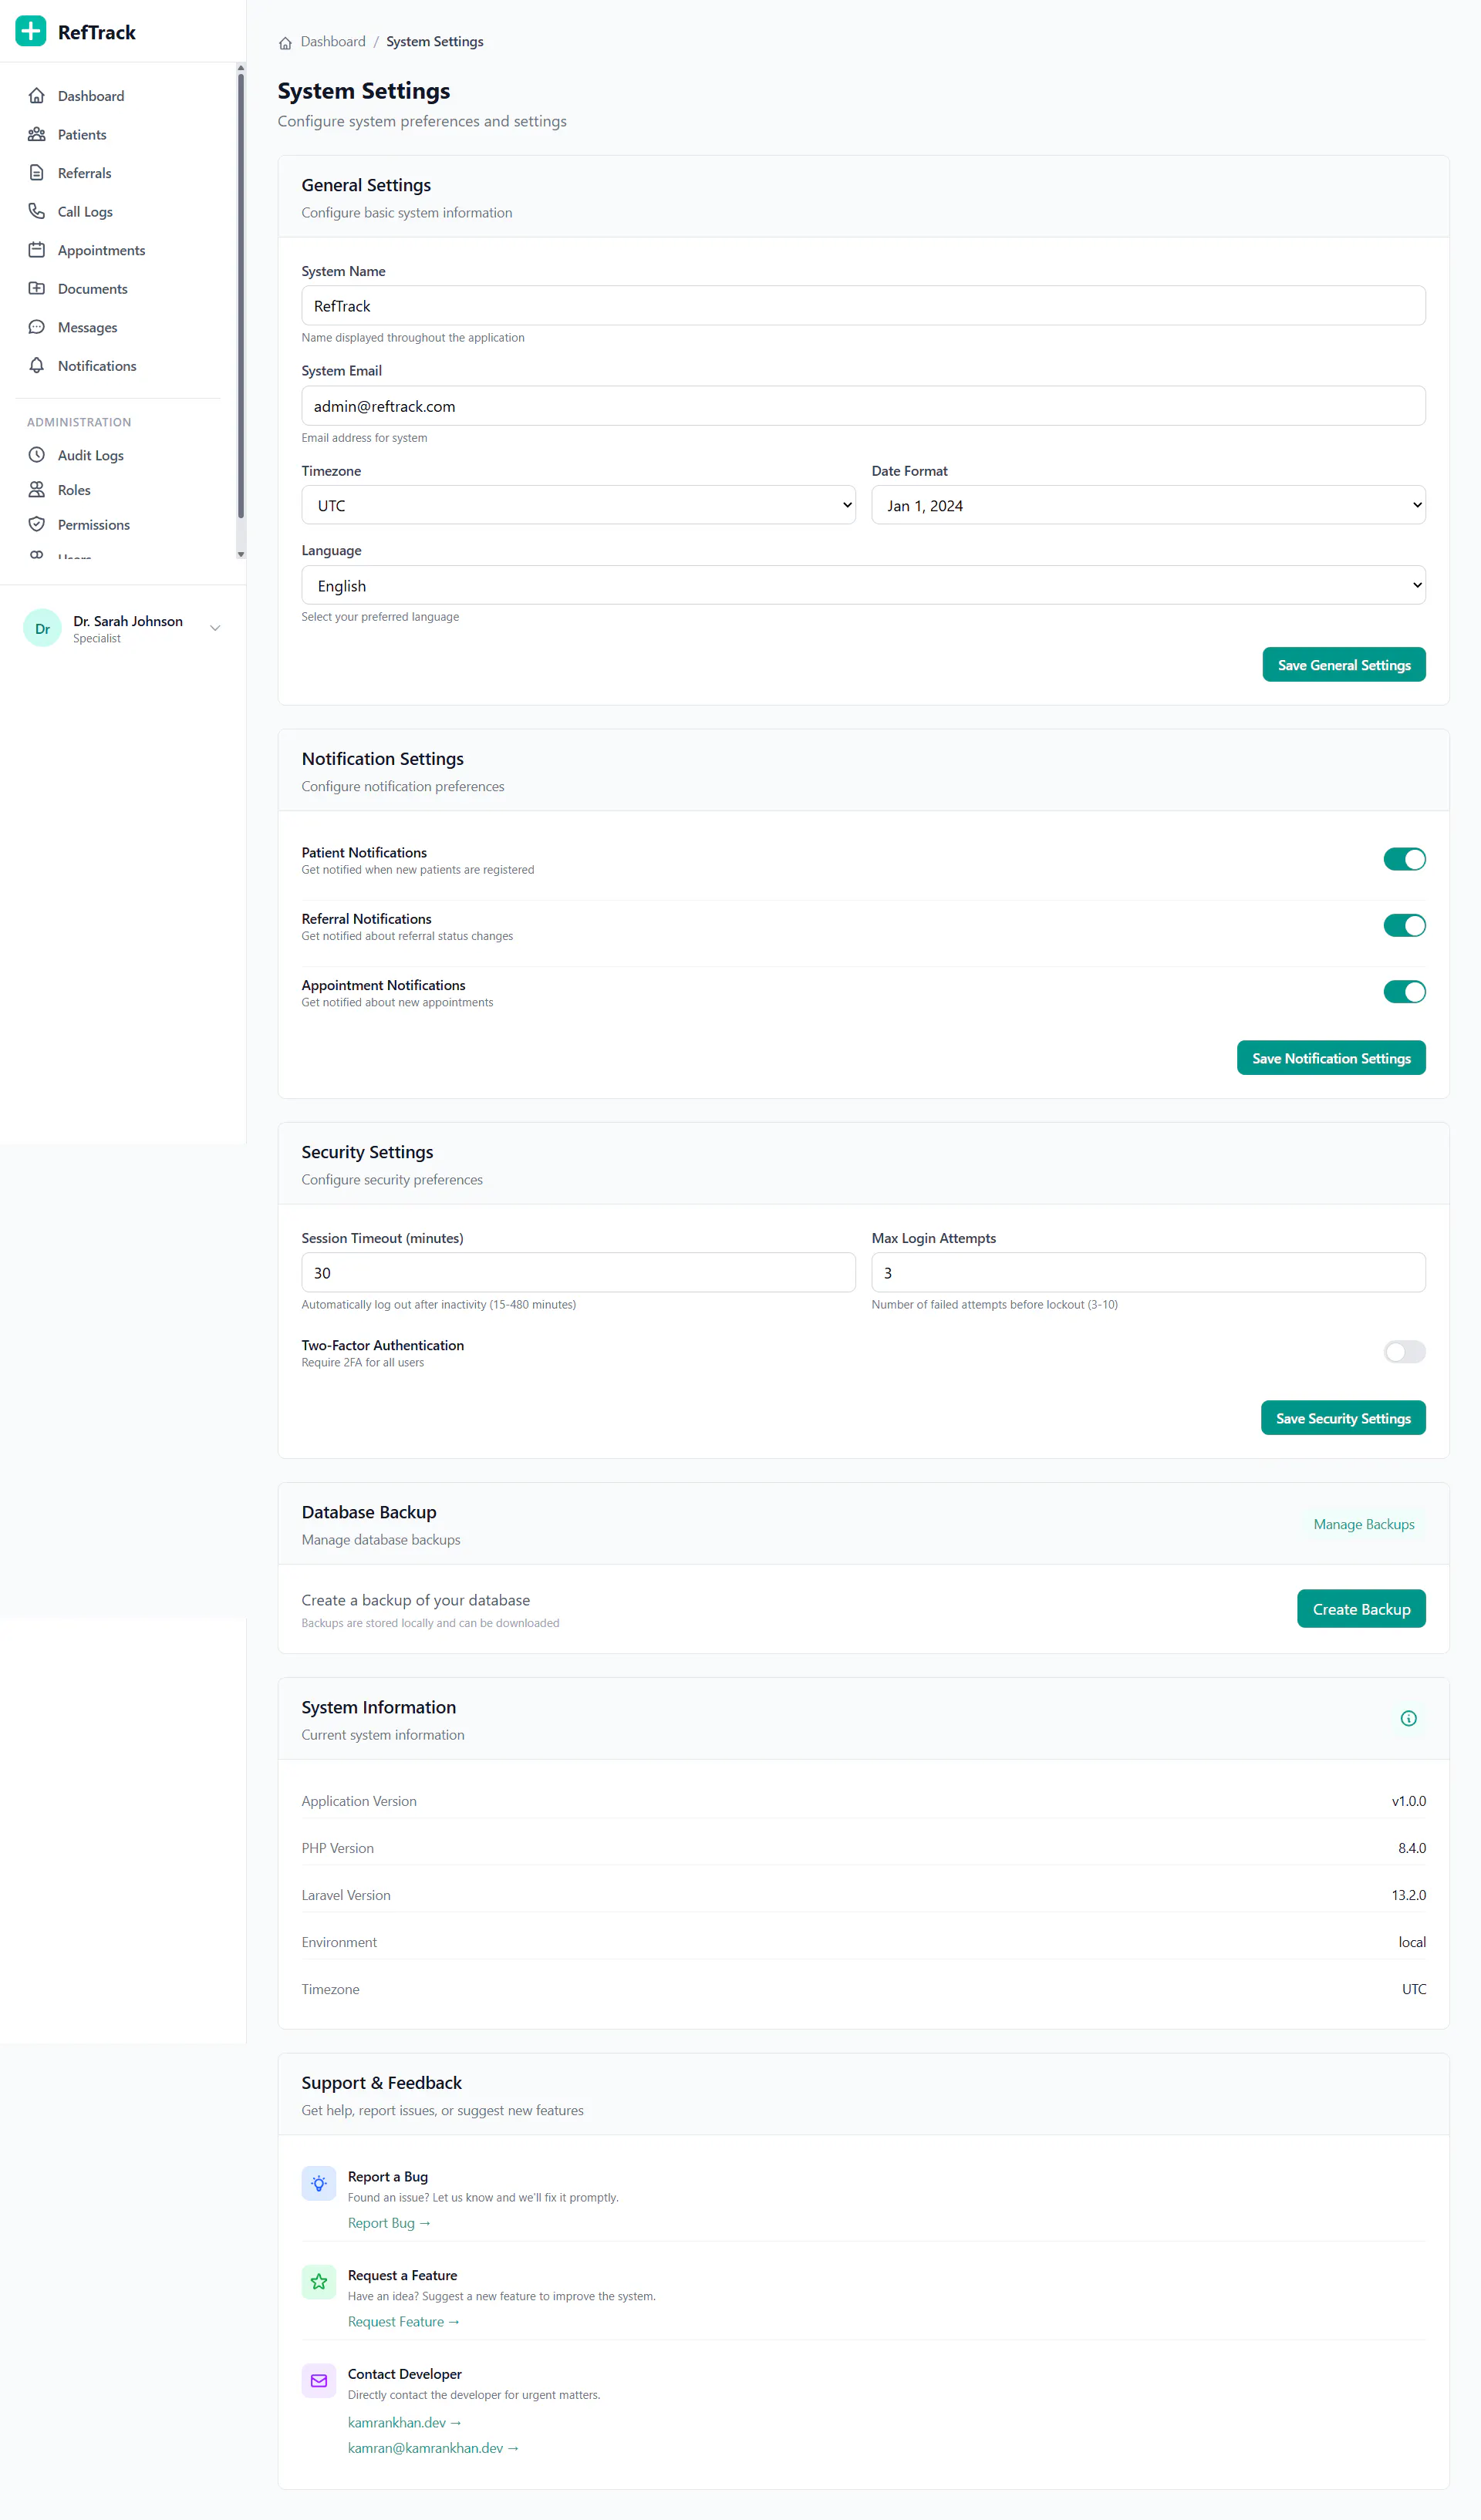Click the Request a Feature star icon
Viewport: 1481px width, 2520px height.
coord(319,2282)
